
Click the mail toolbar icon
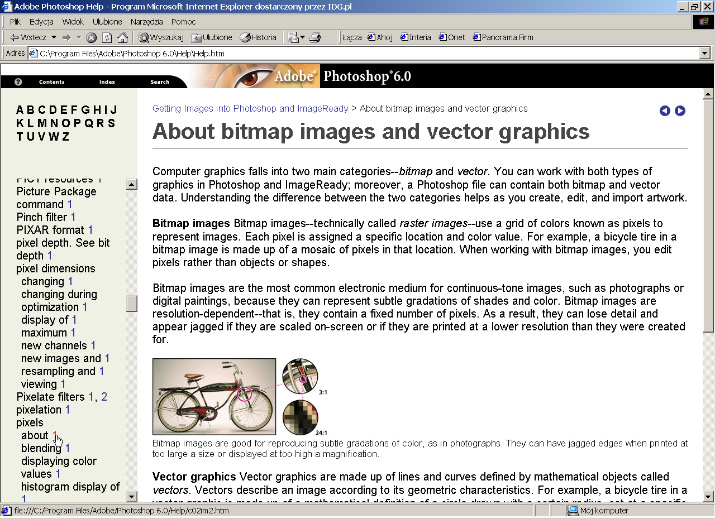[293, 37]
